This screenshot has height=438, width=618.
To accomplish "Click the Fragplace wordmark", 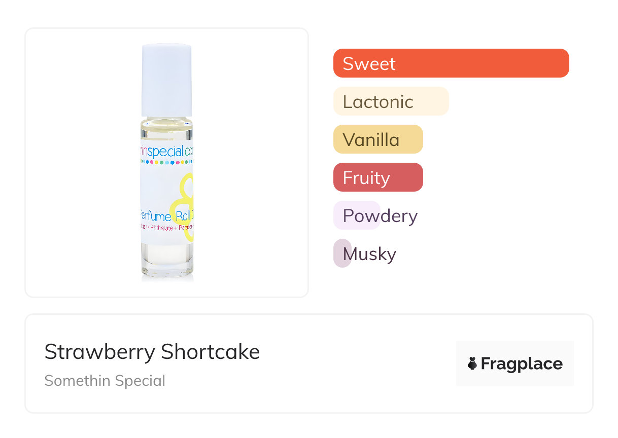I will [x=522, y=364].
